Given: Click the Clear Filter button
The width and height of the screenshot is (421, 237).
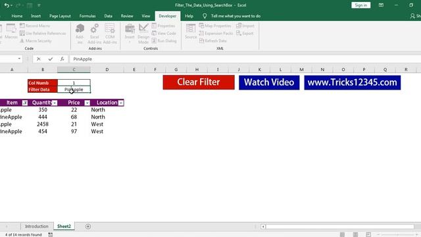Looking at the screenshot, I should coord(199,82).
